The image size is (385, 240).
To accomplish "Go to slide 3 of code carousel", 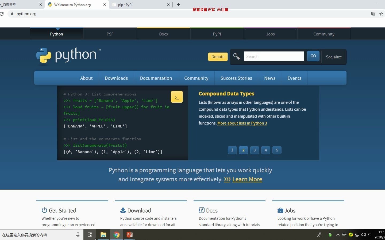I will [x=255, y=150].
